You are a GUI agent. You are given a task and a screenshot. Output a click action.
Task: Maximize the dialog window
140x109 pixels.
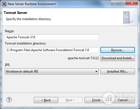point(122,3)
